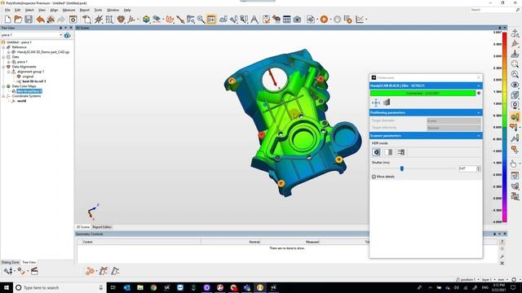
Task: Select the 3D Scene tab
Action: pyautogui.click(x=83, y=227)
